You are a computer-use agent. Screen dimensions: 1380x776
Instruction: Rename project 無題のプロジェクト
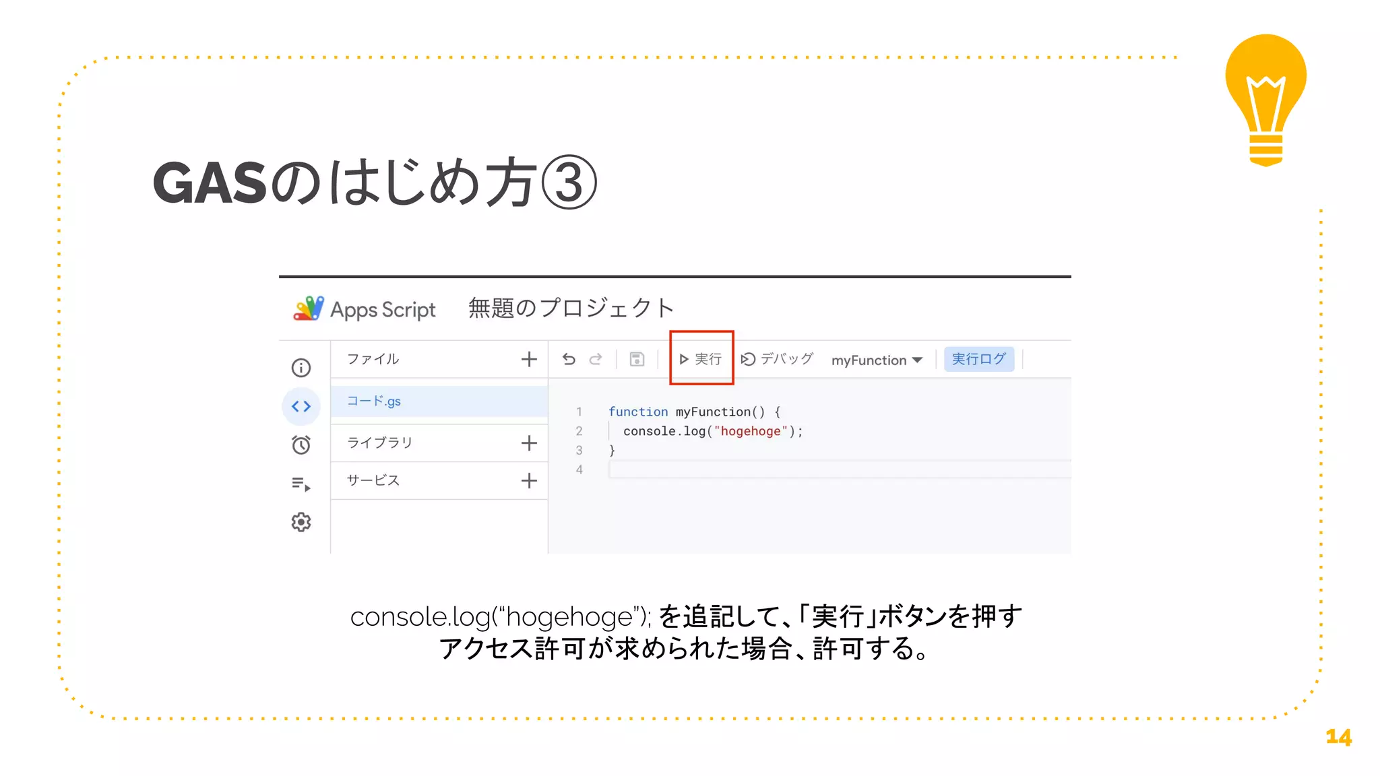tap(571, 308)
